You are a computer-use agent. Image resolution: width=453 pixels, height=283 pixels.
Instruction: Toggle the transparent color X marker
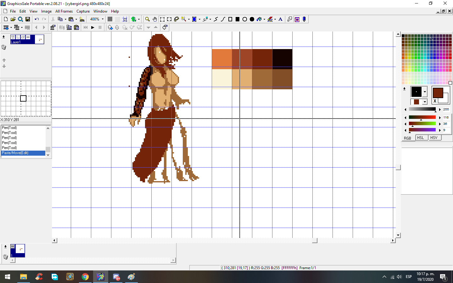[x=435, y=101]
